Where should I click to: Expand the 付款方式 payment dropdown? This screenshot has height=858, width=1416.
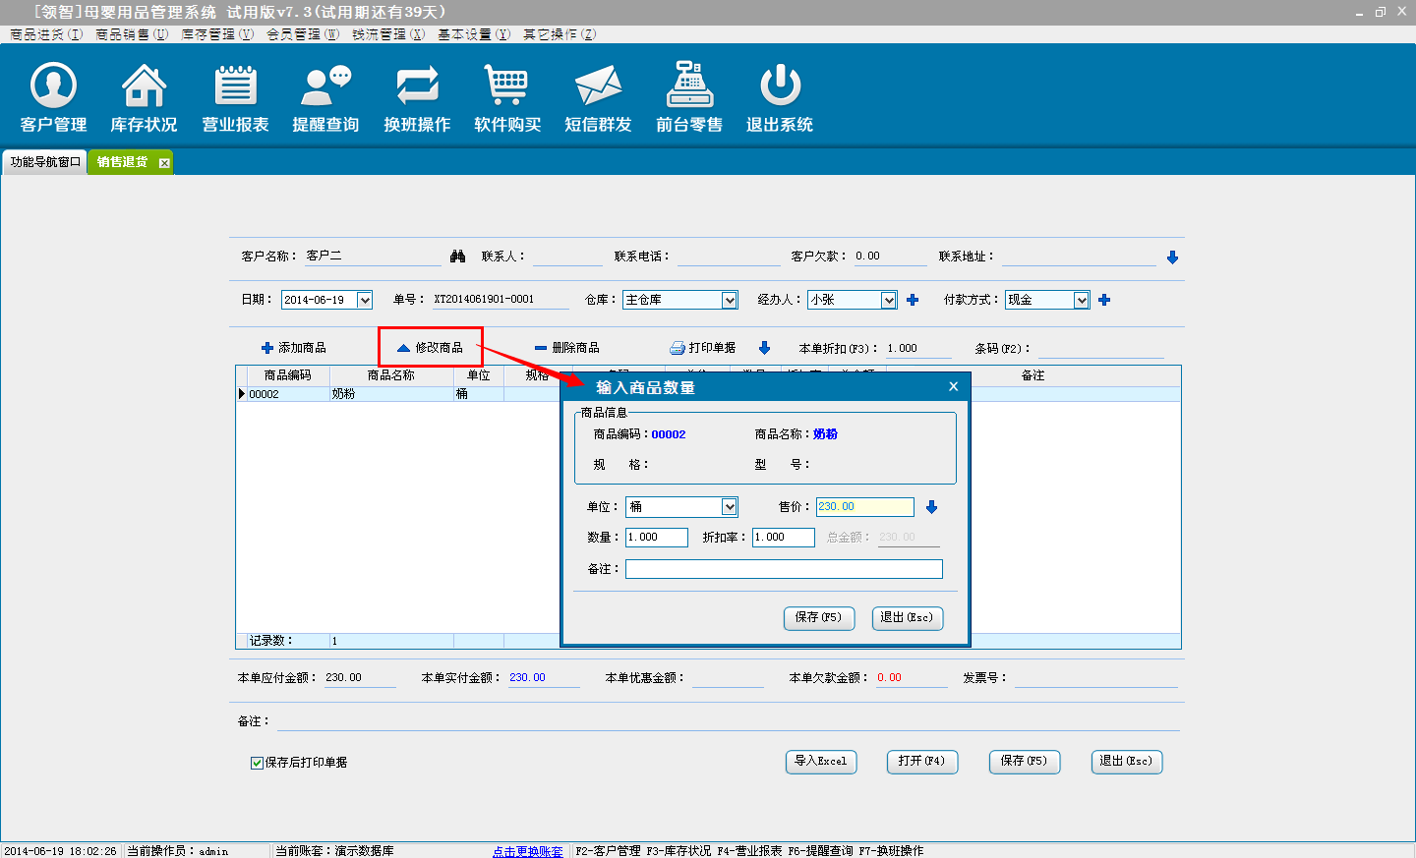[1081, 300]
